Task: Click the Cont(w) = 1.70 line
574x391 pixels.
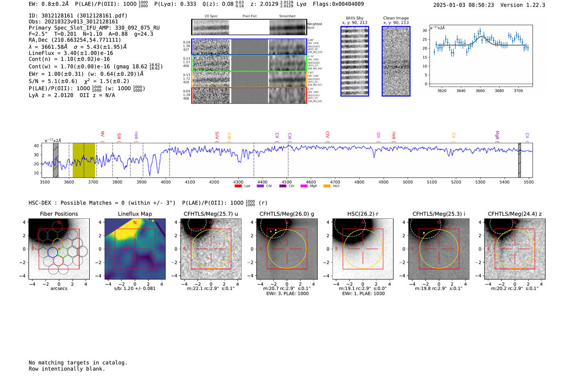Action: coord(96,66)
